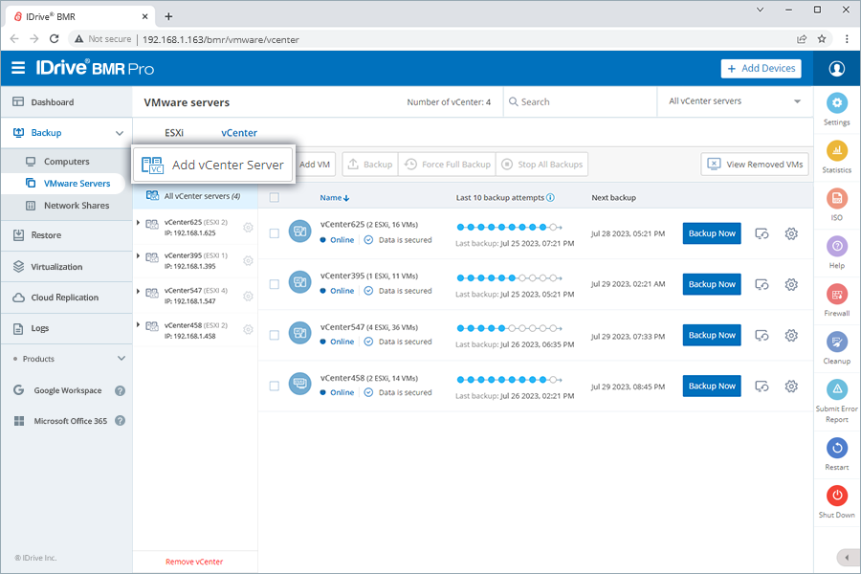
Task: Expand vCenter395 tree node
Action: 139,256
